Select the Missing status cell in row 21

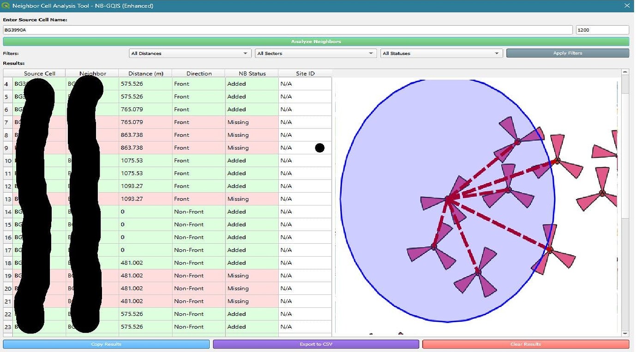[x=252, y=301]
